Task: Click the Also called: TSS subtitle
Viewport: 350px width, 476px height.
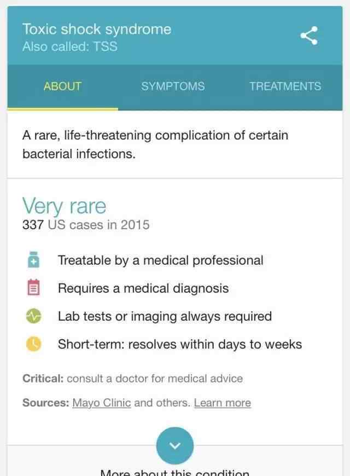Action: 70,47
